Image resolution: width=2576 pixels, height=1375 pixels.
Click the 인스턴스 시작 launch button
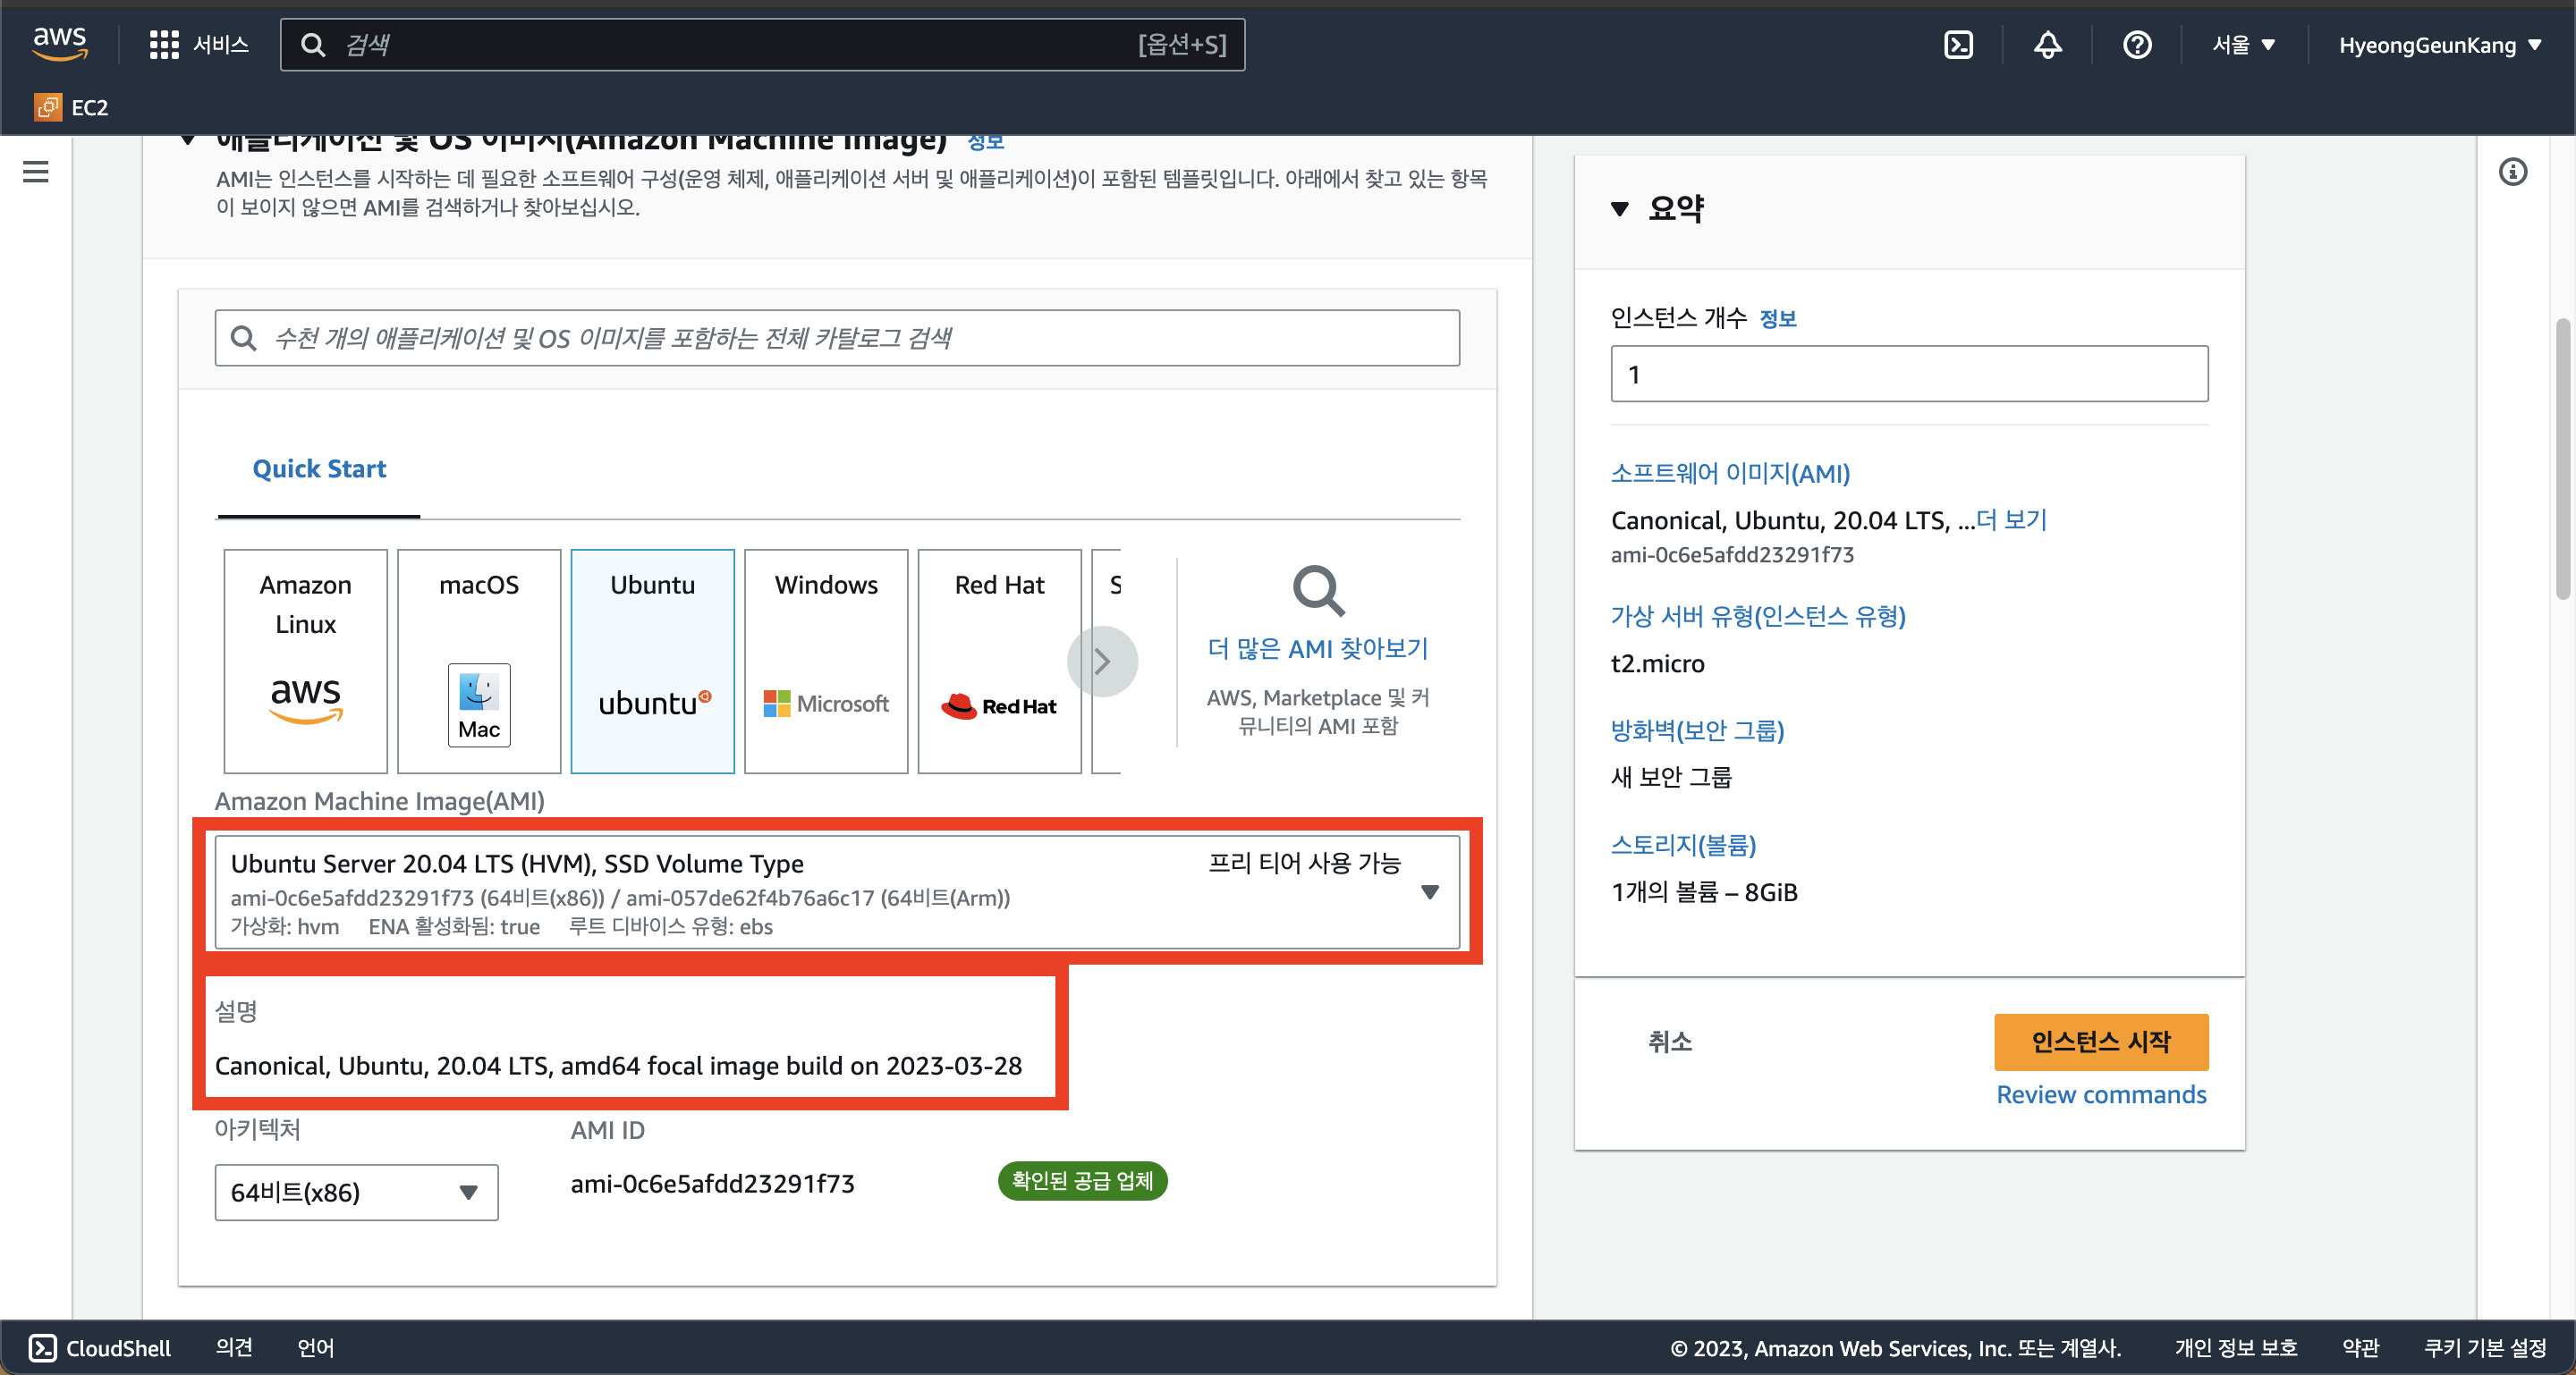2100,1042
